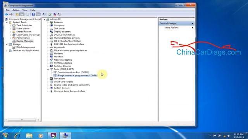This screenshot has width=248, height=139.
Task: Select Communications Port (COM1) device
Action: [73, 72]
